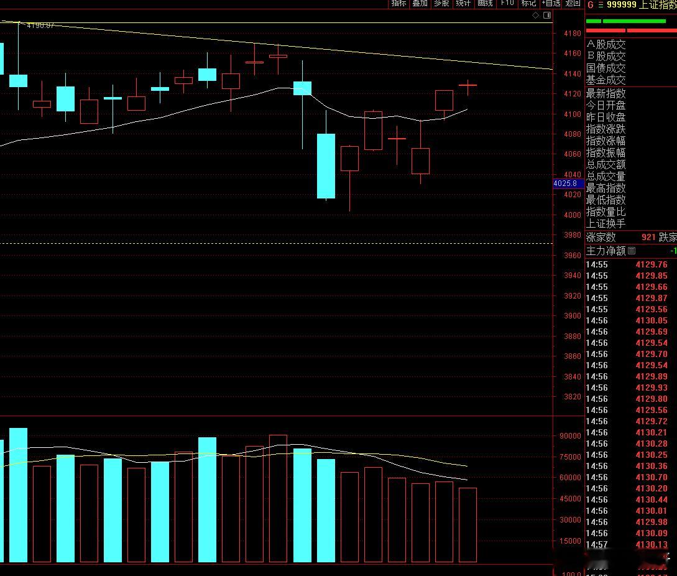Screen dimensions: 677x576
Task: Click the 指数量比 label
Action: pyautogui.click(x=606, y=211)
